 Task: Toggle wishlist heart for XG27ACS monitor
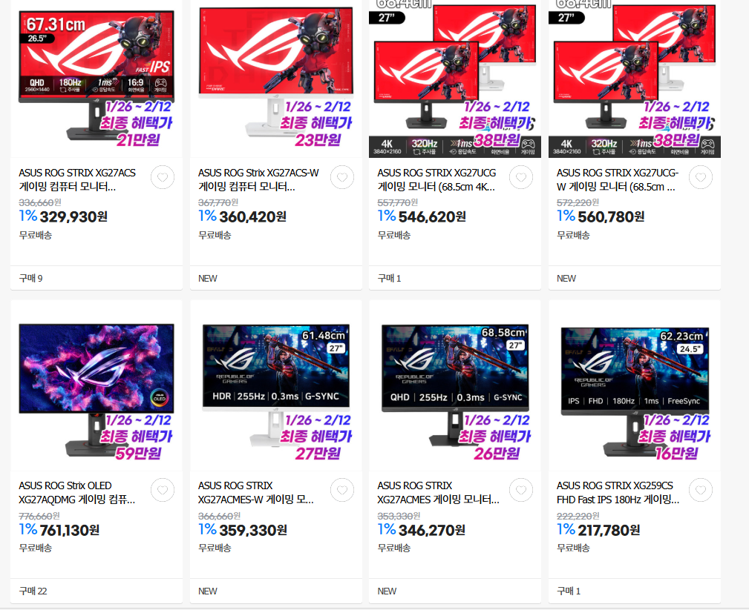click(163, 177)
